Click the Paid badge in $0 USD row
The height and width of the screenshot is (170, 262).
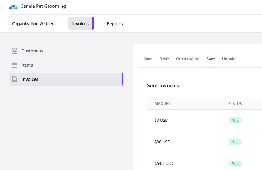pos(235,120)
